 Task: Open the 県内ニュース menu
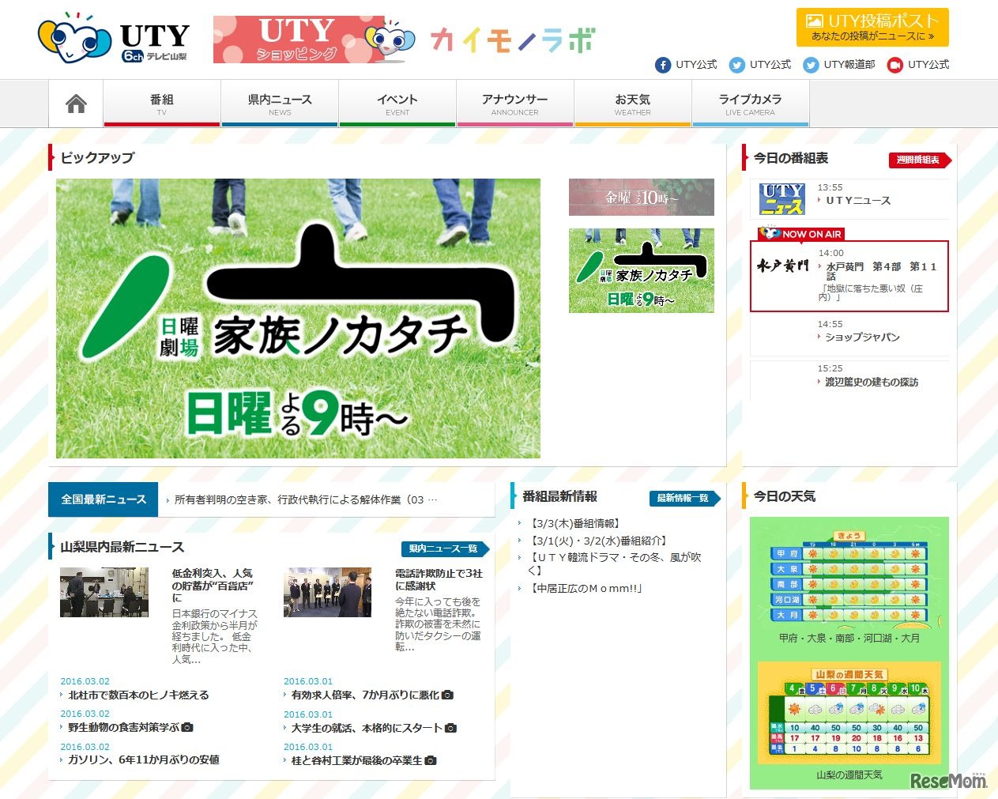point(280,104)
